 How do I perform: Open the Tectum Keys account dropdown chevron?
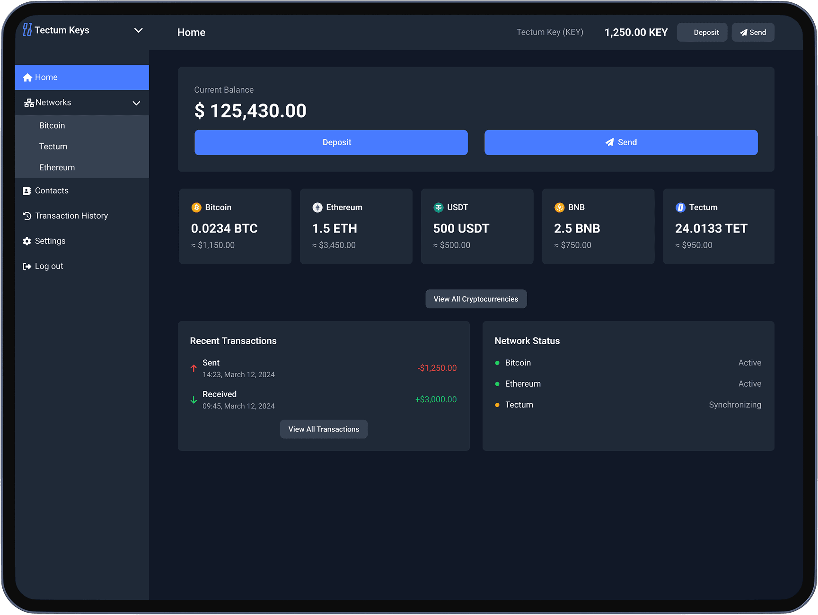(138, 30)
